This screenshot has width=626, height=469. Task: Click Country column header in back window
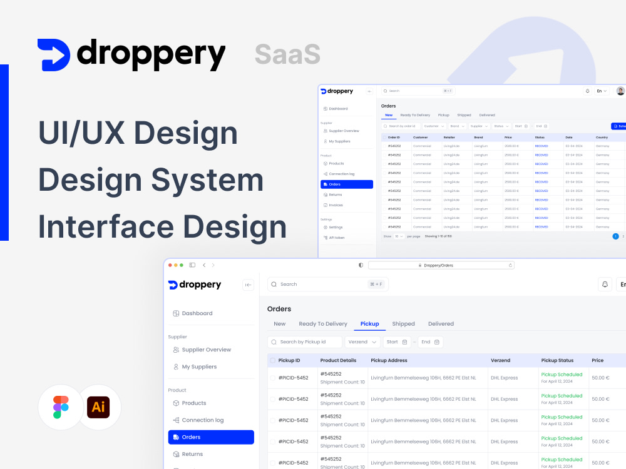tap(602, 138)
